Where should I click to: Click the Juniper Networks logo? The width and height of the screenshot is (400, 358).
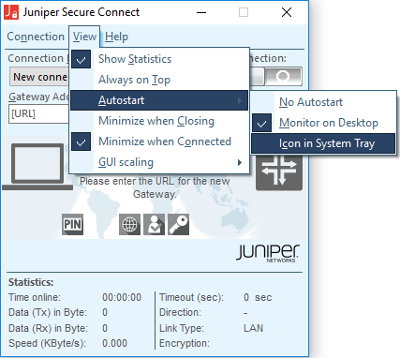pos(268,253)
